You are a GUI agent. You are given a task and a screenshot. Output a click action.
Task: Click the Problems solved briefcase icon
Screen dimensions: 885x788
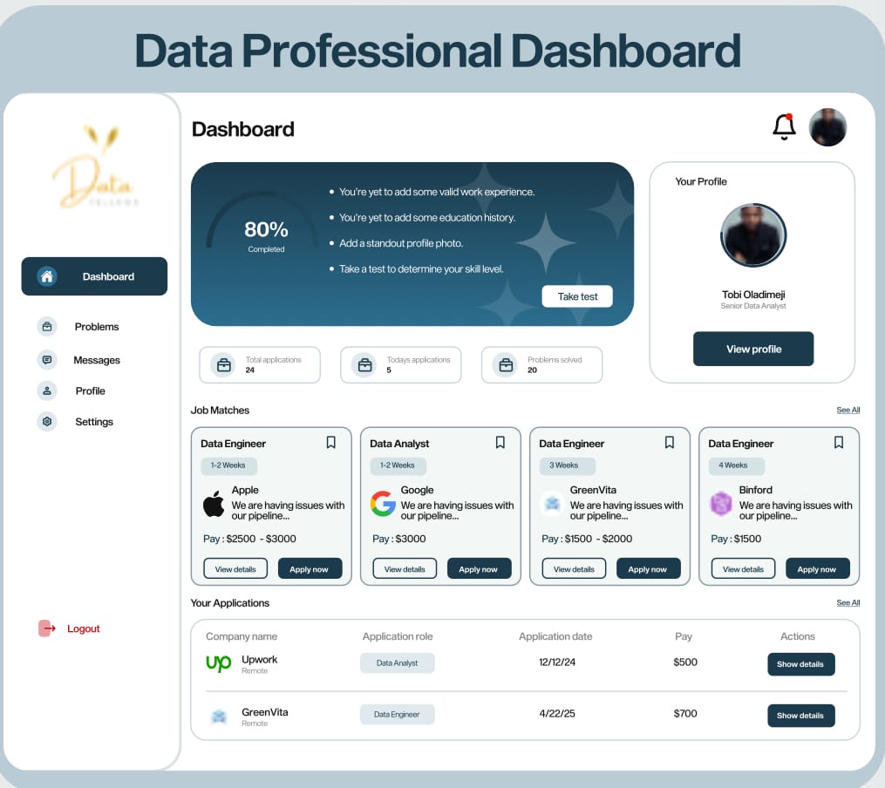pos(506,365)
